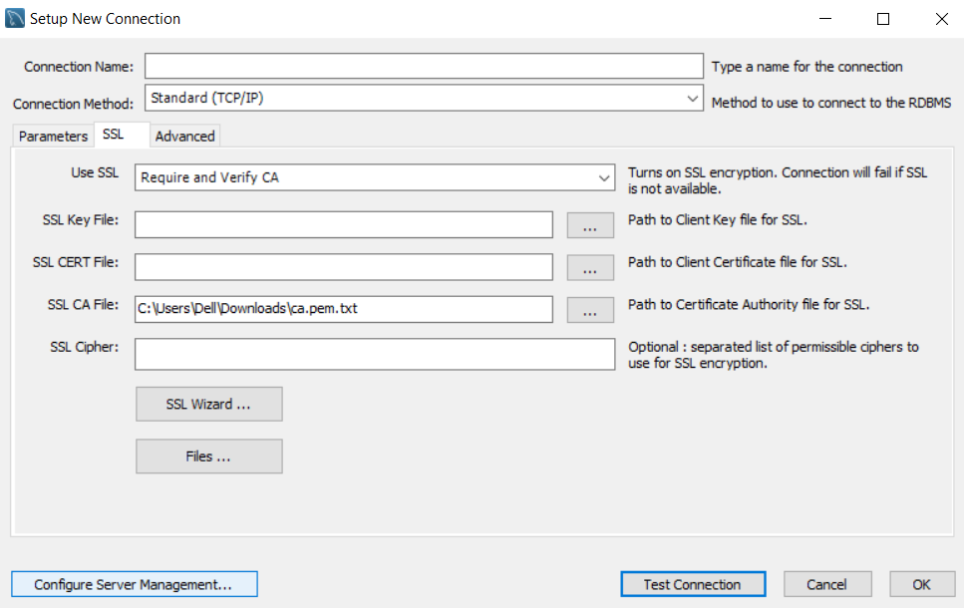Focus the SSL Key File path field
The image size is (964, 608).
point(343,225)
